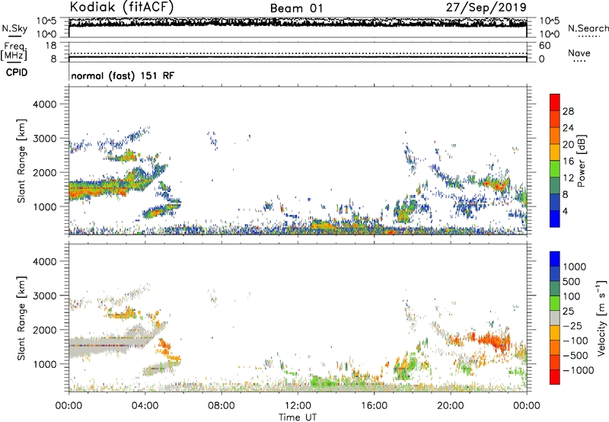Screen dimensions: 609x422
Task: Click '3000' on the power panel axis
Action: tap(44, 139)
